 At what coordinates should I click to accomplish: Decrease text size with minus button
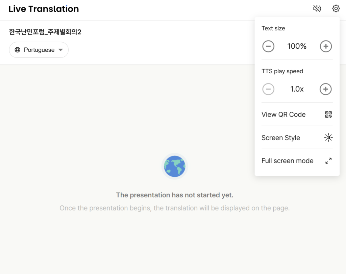point(268,46)
